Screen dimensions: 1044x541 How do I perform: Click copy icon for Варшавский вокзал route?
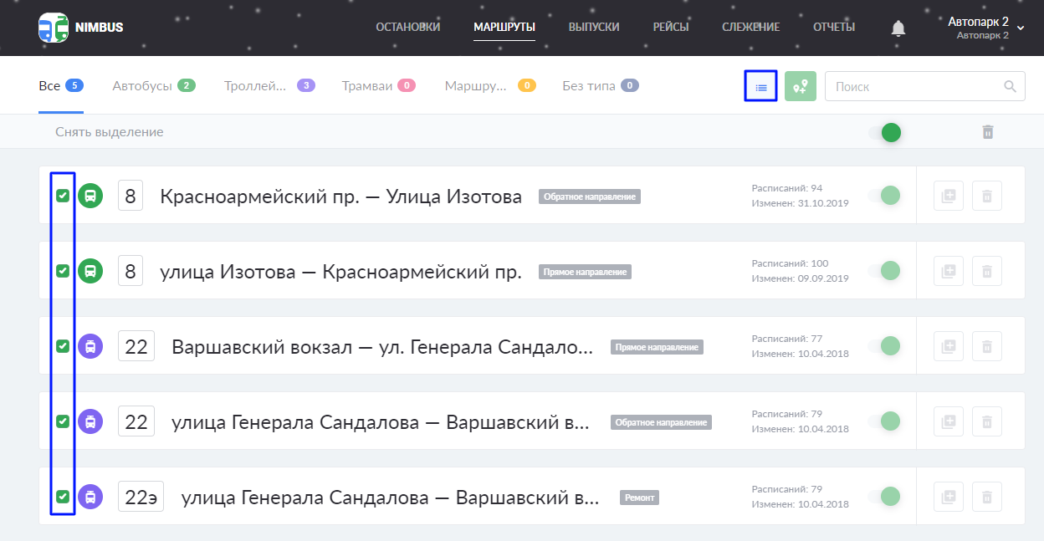click(948, 346)
